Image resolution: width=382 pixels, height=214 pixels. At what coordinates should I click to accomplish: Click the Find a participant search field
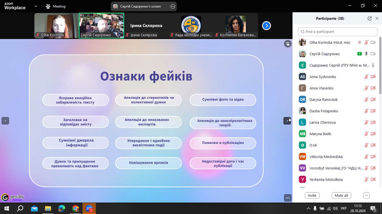click(337, 32)
